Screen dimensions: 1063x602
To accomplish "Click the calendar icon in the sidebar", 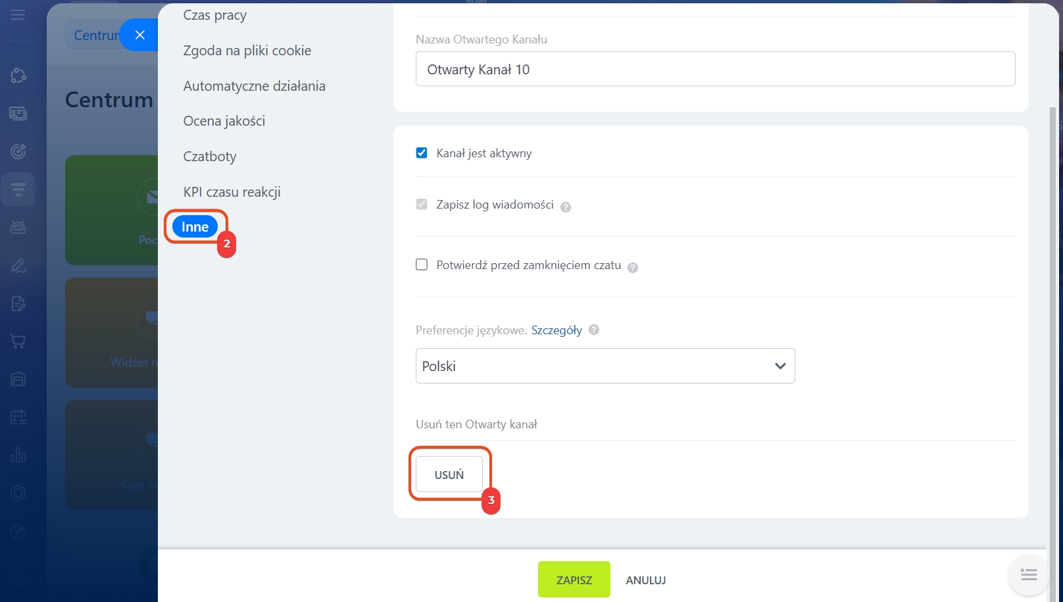I will 18,417.
